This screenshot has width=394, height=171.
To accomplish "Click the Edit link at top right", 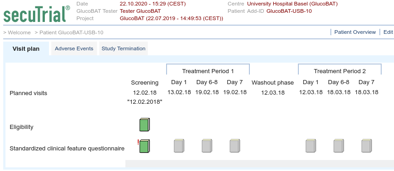I will click(x=388, y=32).
